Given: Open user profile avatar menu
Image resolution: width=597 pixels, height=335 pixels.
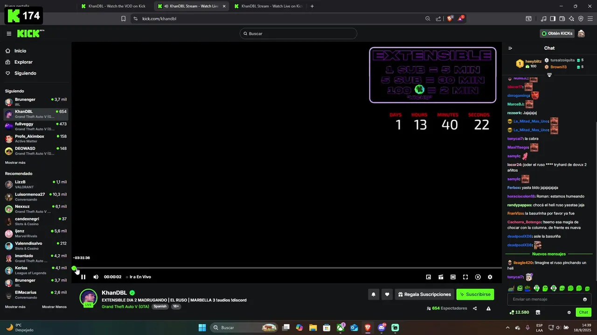Looking at the screenshot, I should (581, 33).
